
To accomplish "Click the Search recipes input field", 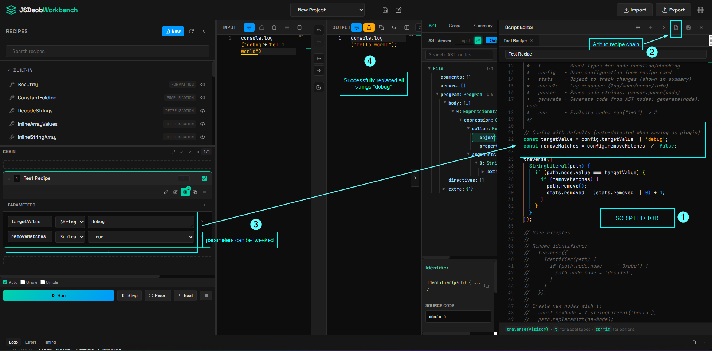I will [x=108, y=52].
